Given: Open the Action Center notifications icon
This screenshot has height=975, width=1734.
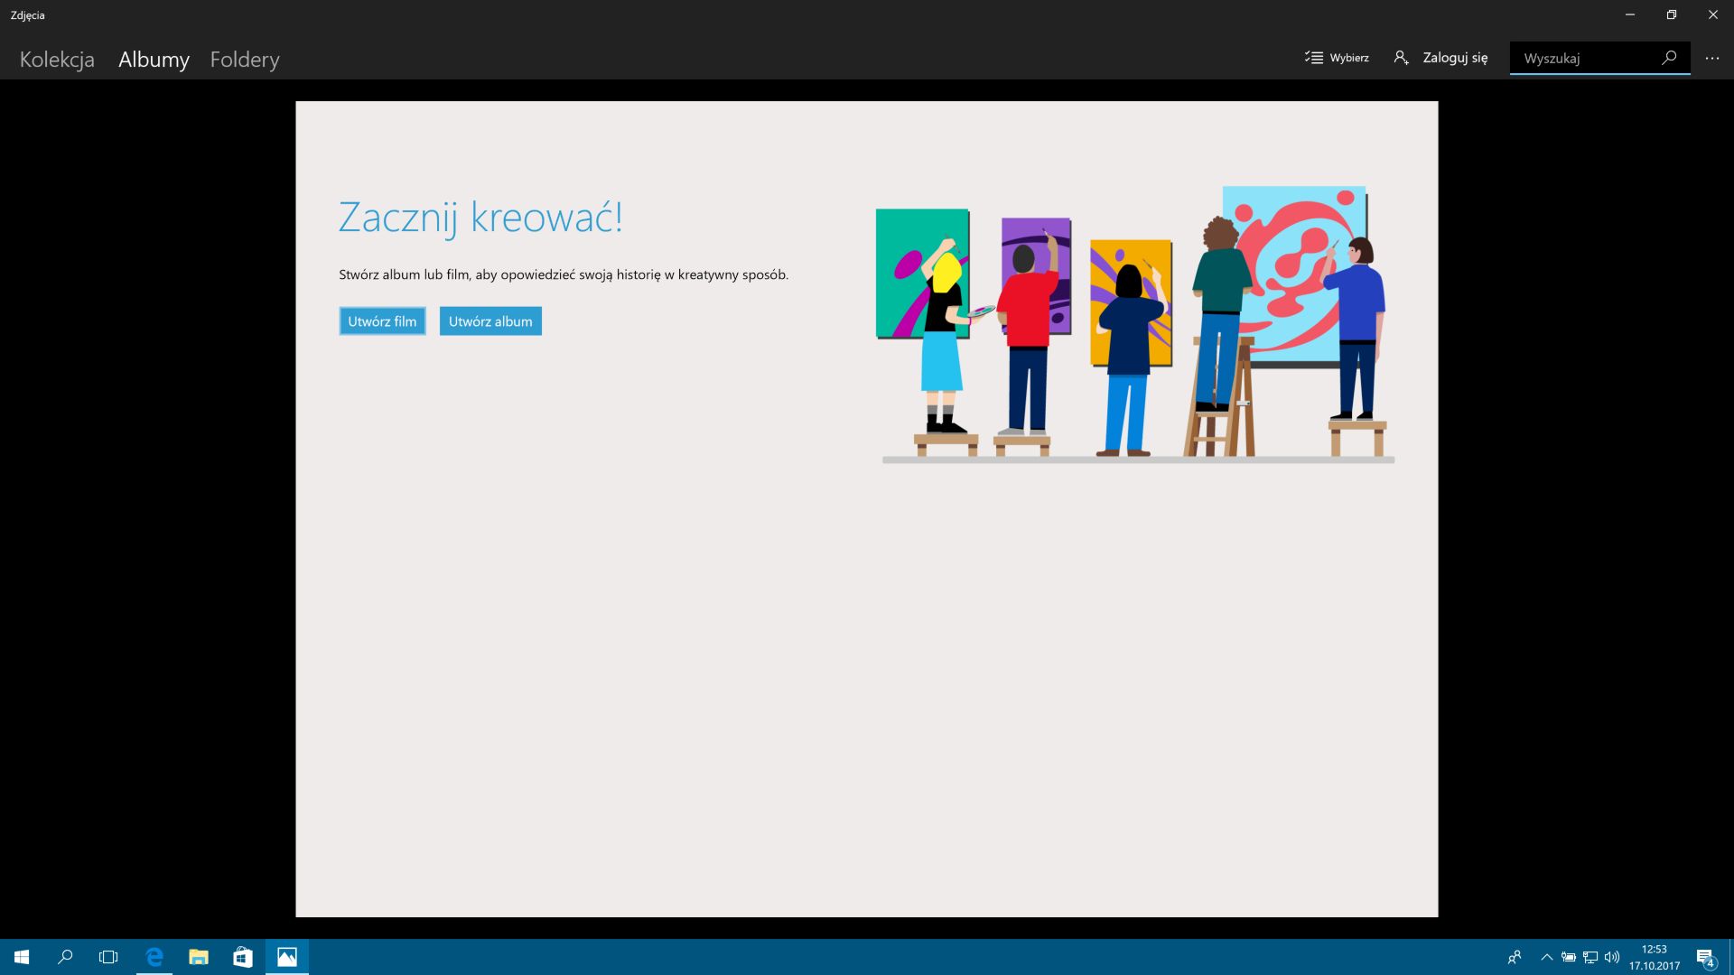Looking at the screenshot, I should (x=1705, y=957).
